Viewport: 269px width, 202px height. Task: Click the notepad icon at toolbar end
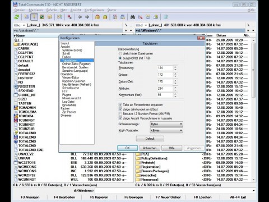click(x=166, y=17)
